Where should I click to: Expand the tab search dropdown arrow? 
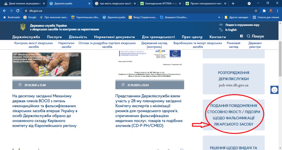coord(249,3)
